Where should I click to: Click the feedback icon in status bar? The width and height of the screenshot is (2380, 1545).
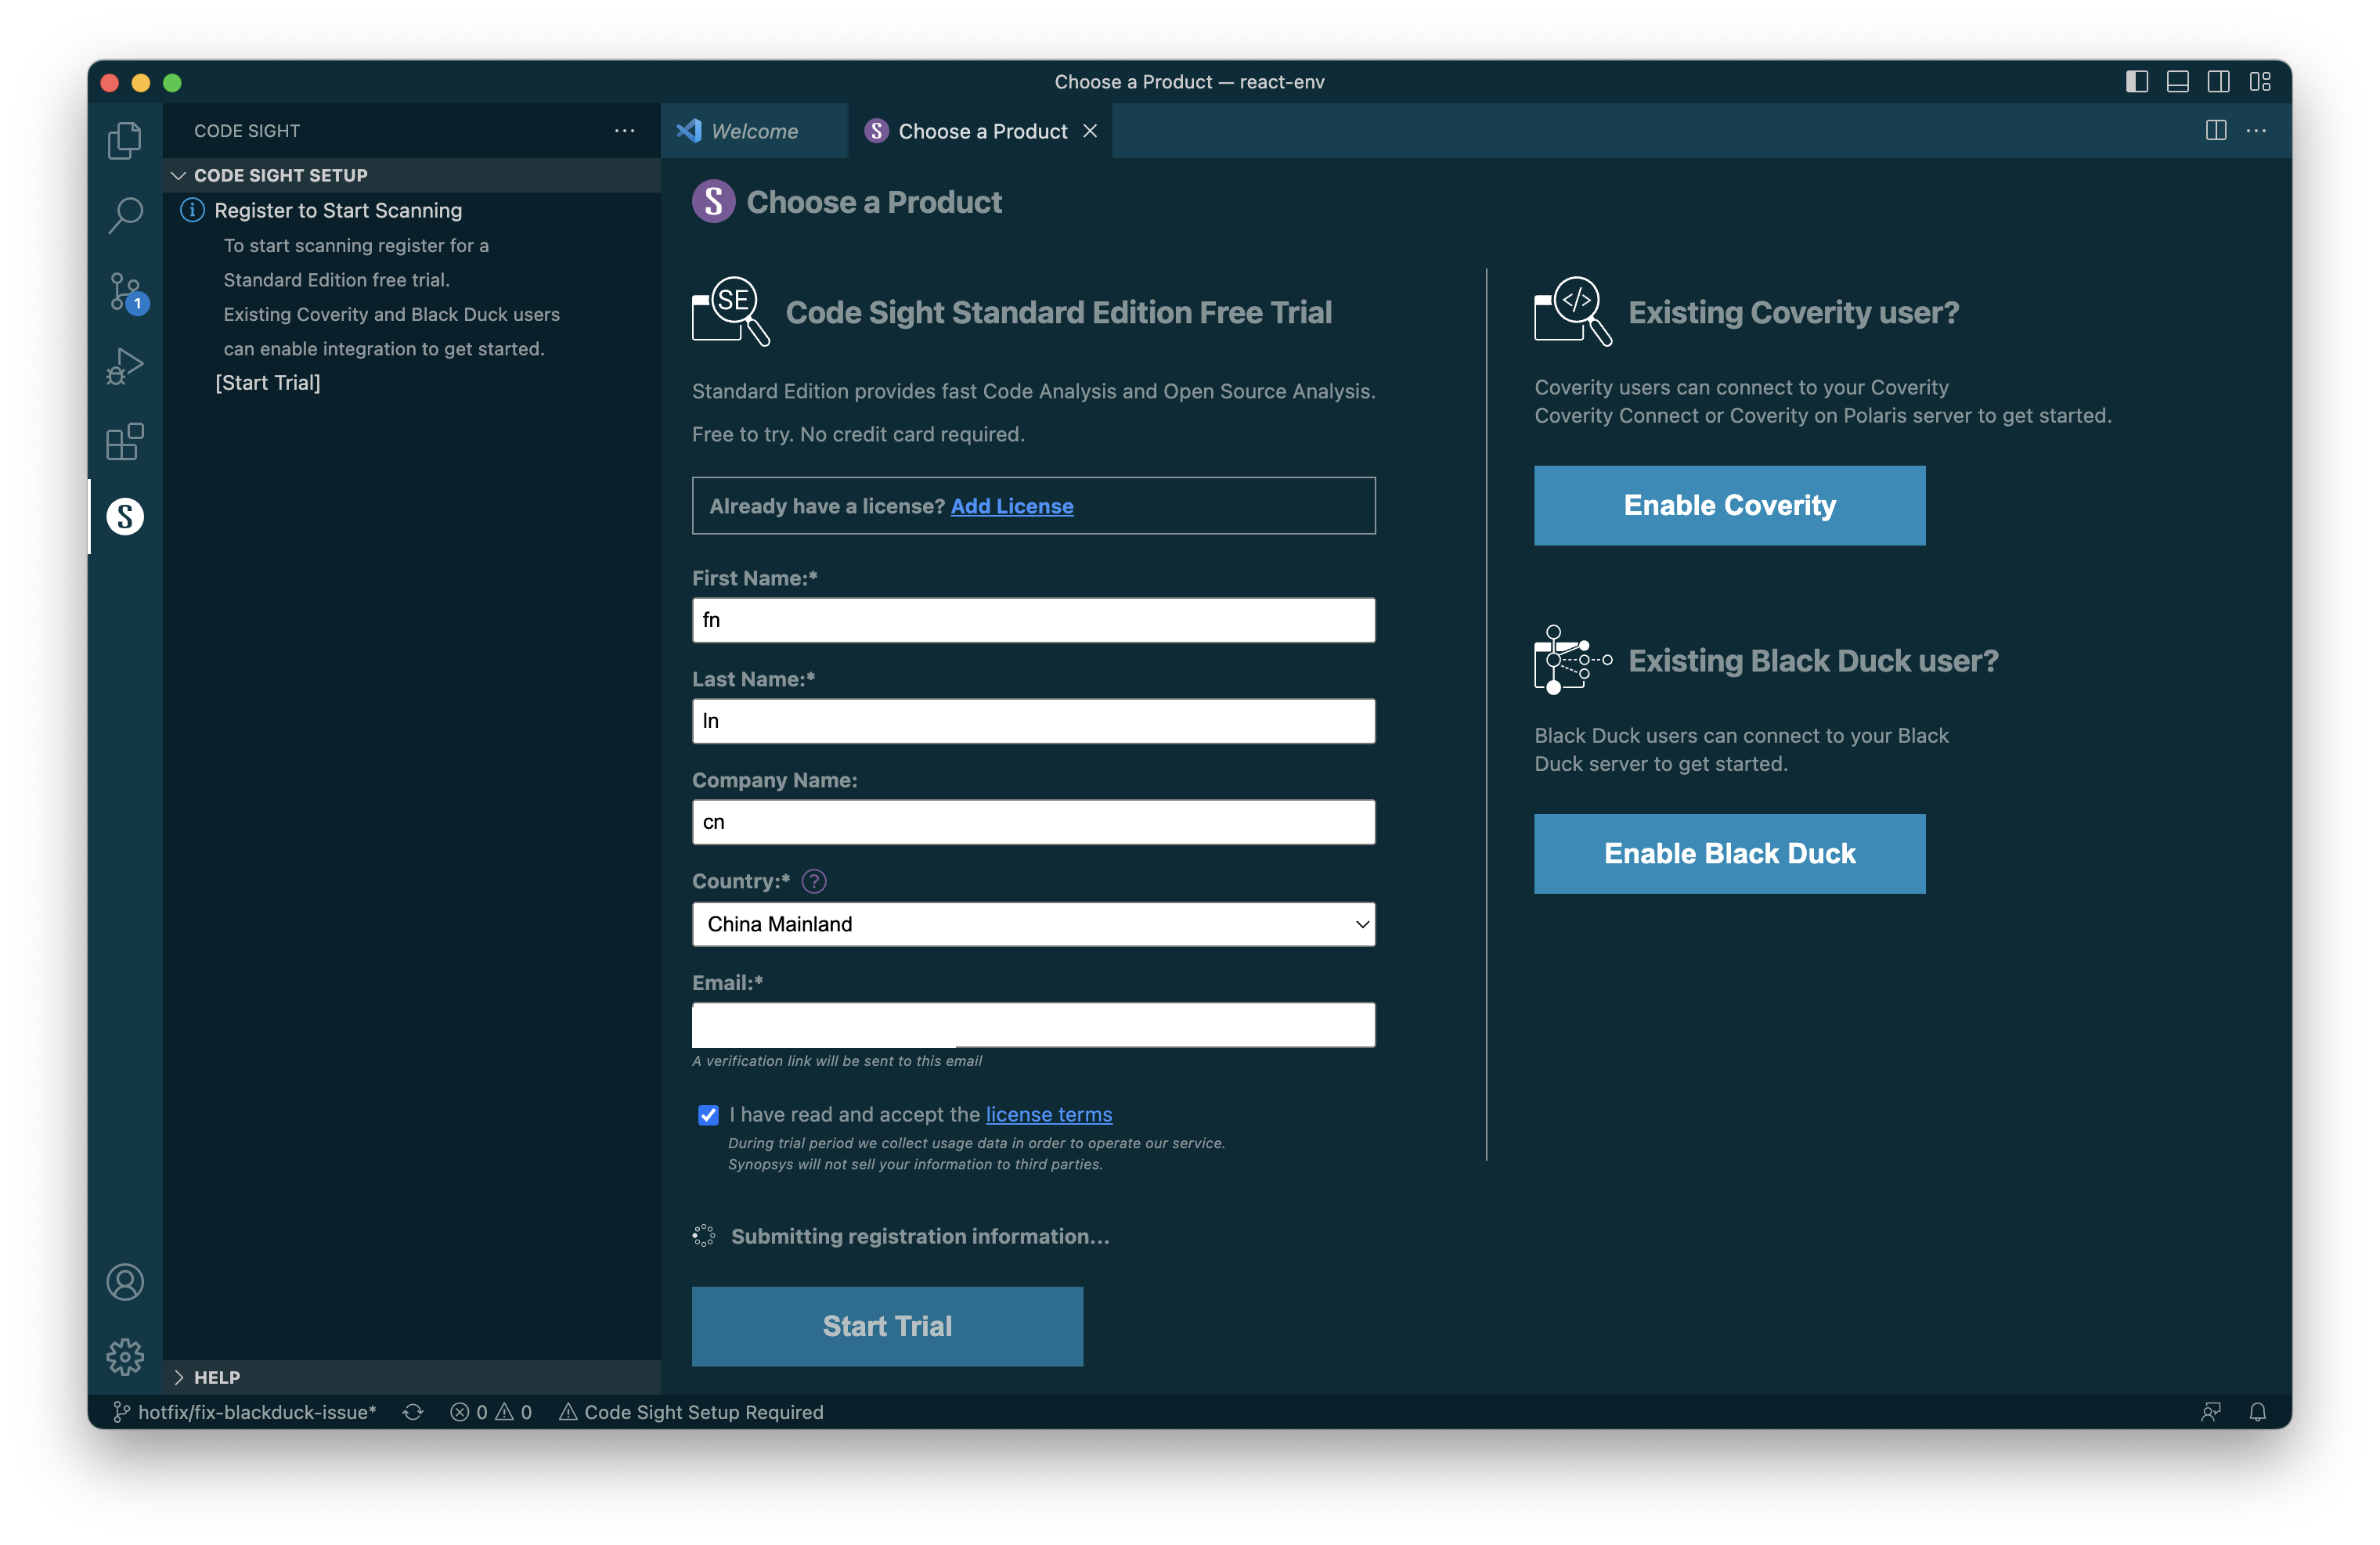pyautogui.click(x=2210, y=1411)
